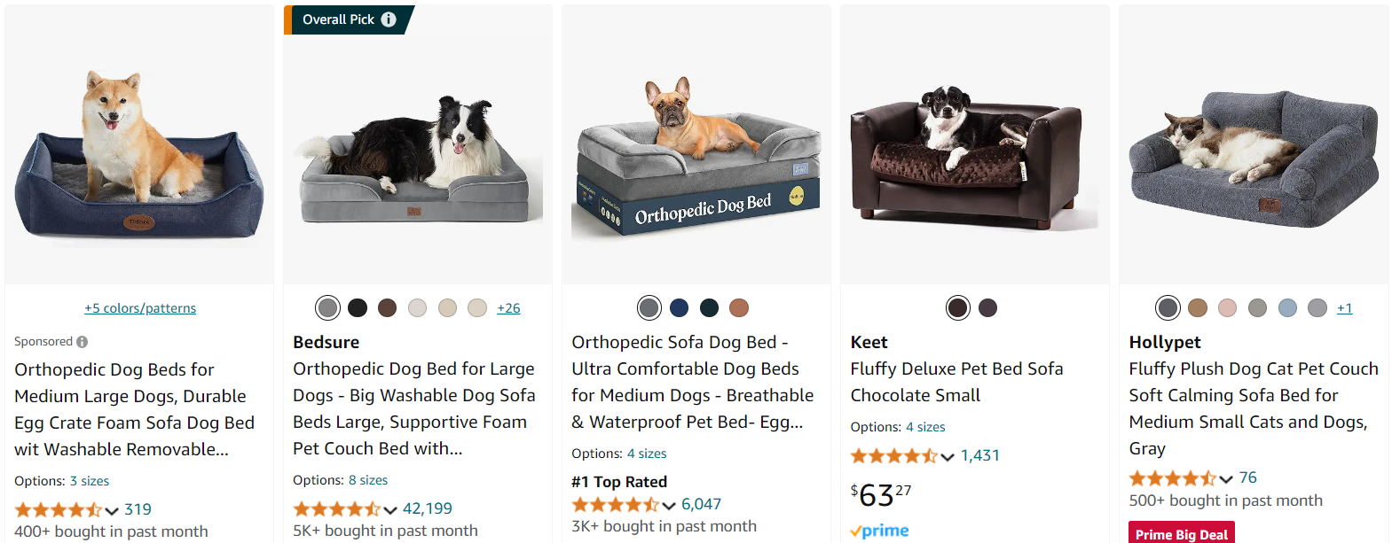Click the Sponsored info icon
The width and height of the screenshot is (1392, 543).
pyautogui.click(x=83, y=342)
